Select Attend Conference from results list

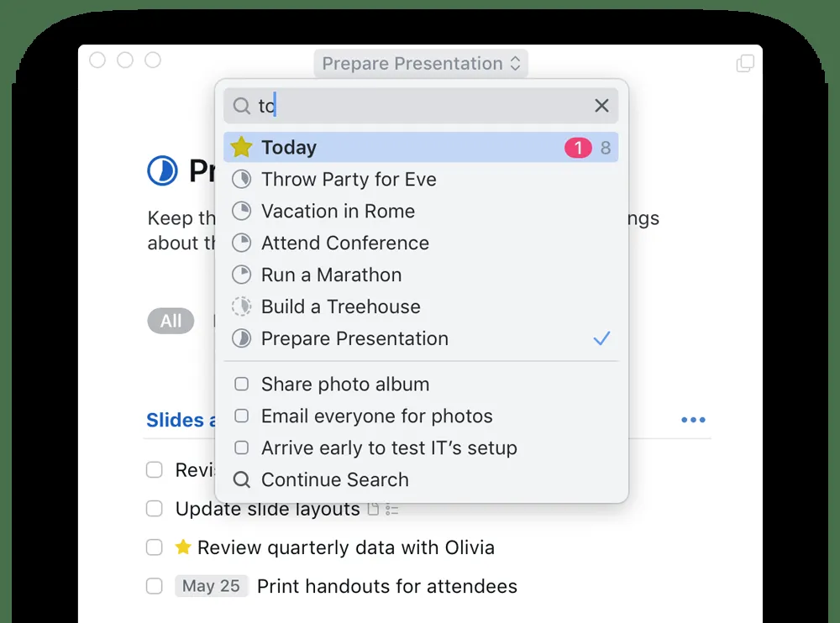pyautogui.click(x=344, y=243)
